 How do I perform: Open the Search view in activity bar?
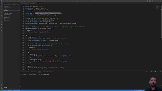click(x=2, y=6)
